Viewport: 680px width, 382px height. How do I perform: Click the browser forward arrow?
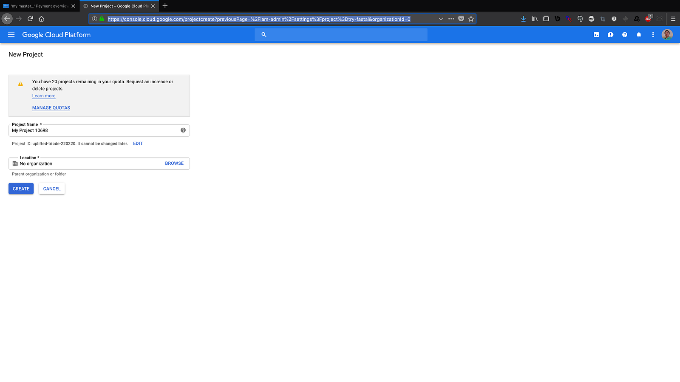[19, 19]
